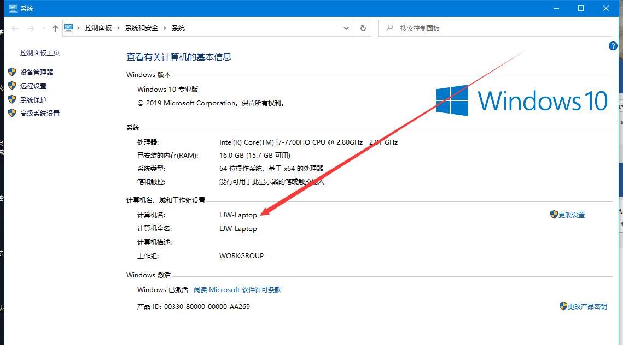Image resolution: width=623 pixels, height=345 pixels.
Task: Click the computer icon in address bar
Action: click(68, 28)
